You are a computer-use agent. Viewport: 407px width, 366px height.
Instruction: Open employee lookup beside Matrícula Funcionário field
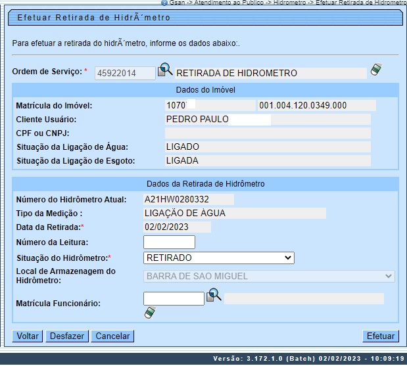pos(214,296)
